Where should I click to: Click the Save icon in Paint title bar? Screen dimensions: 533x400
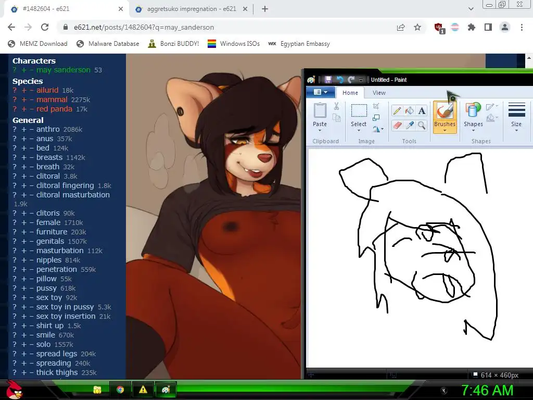[328, 80]
